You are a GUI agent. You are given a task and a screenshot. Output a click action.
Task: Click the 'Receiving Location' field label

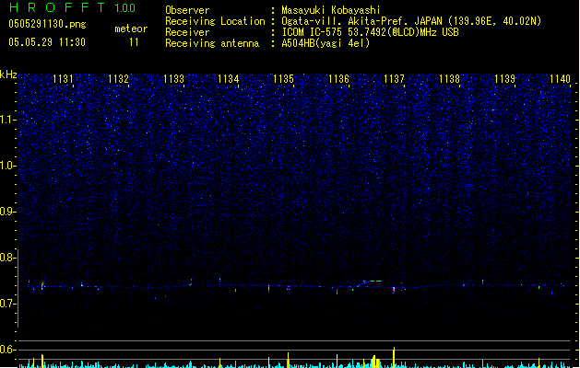coord(215,21)
